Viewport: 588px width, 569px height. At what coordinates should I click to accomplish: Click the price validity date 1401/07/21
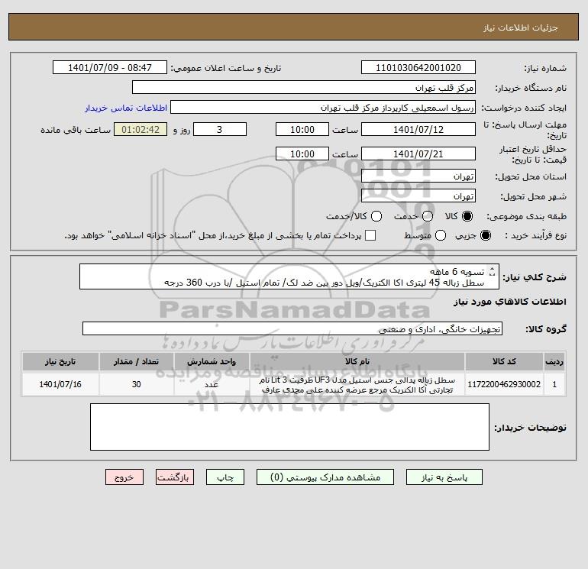click(x=418, y=154)
